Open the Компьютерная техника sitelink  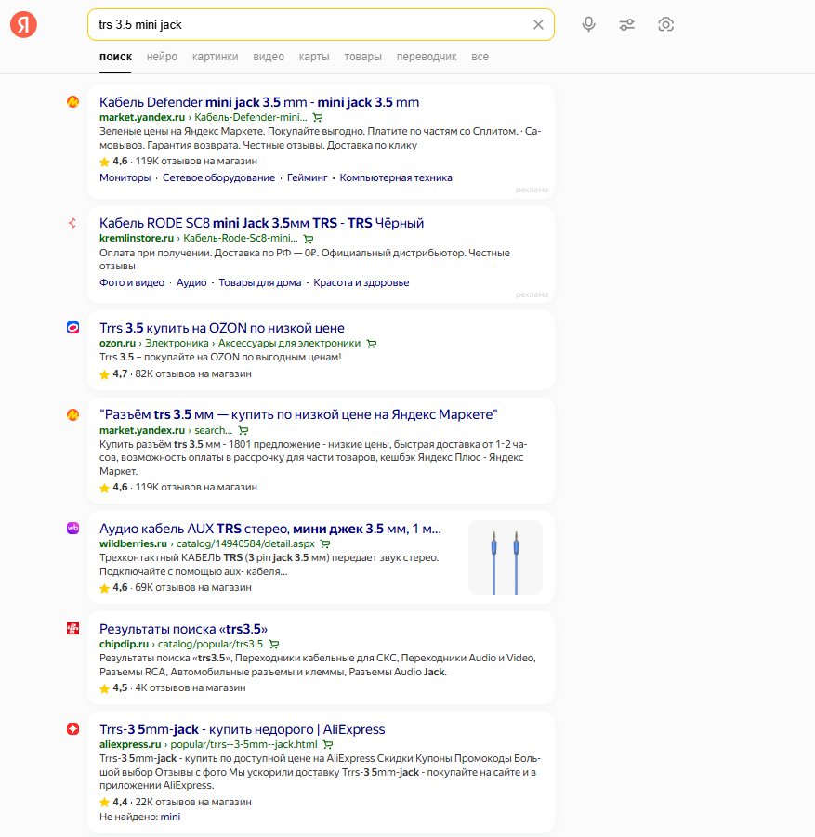(x=396, y=177)
